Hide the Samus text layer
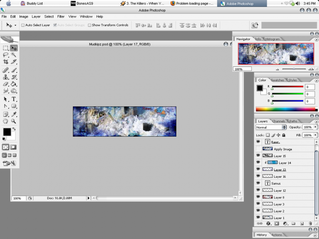Viewport: 319px width, 239px height. click(258, 183)
